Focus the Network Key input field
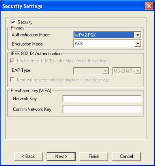Screen dimensions: 155x166 [102, 99]
